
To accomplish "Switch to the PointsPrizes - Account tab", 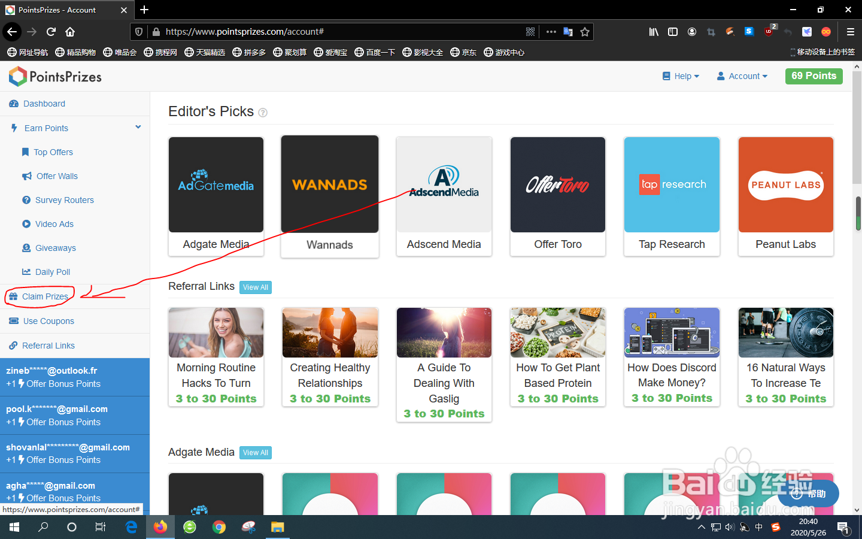I will (x=67, y=10).
